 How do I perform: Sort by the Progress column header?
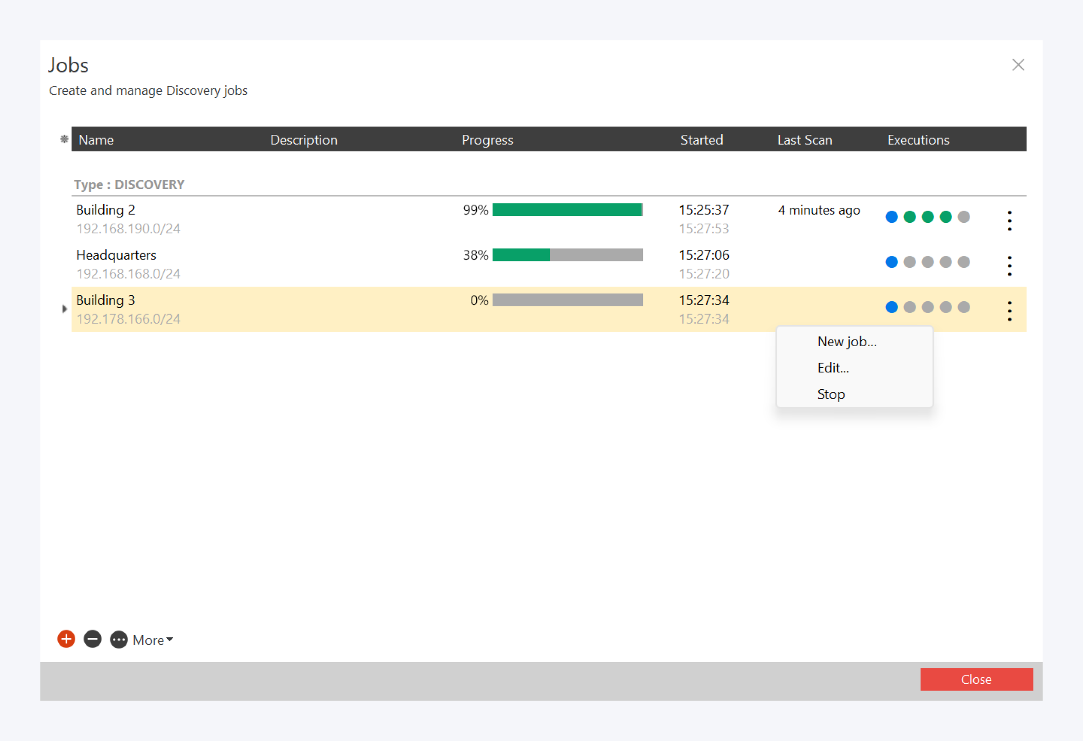[x=487, y=140]
